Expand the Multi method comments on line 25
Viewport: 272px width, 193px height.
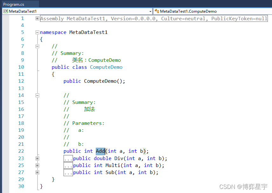[x=37, y=165]
